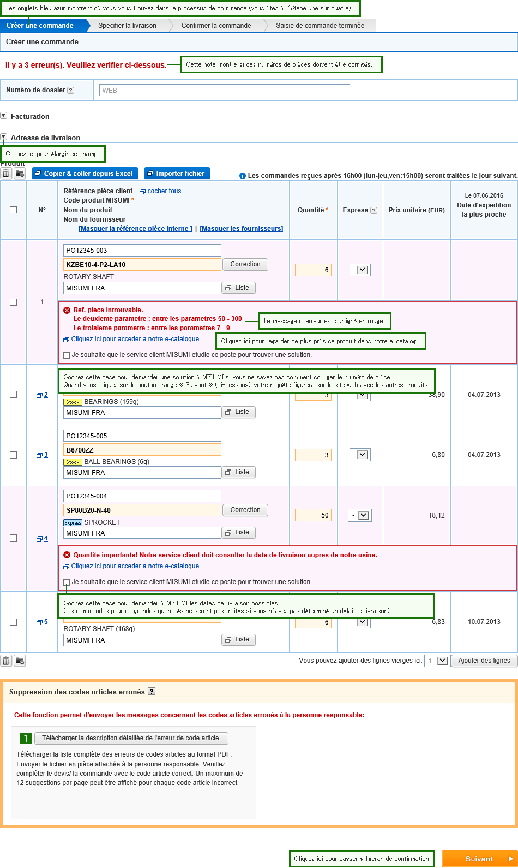This screenshot has width=518, height=868.
Task: Click the folder-add icon above the product table
Action: (x=20, y=174)
